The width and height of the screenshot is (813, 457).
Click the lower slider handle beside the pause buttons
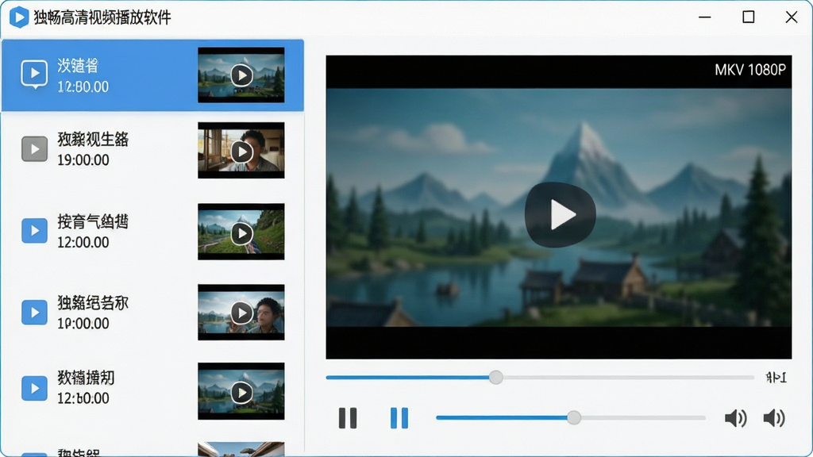point(573,417)
